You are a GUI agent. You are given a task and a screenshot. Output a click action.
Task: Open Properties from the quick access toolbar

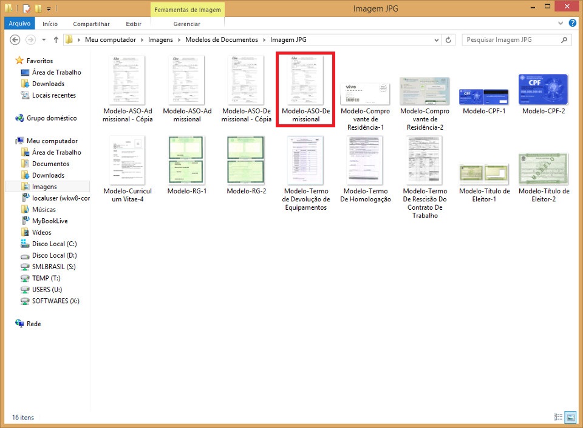(x=27, y=8)
